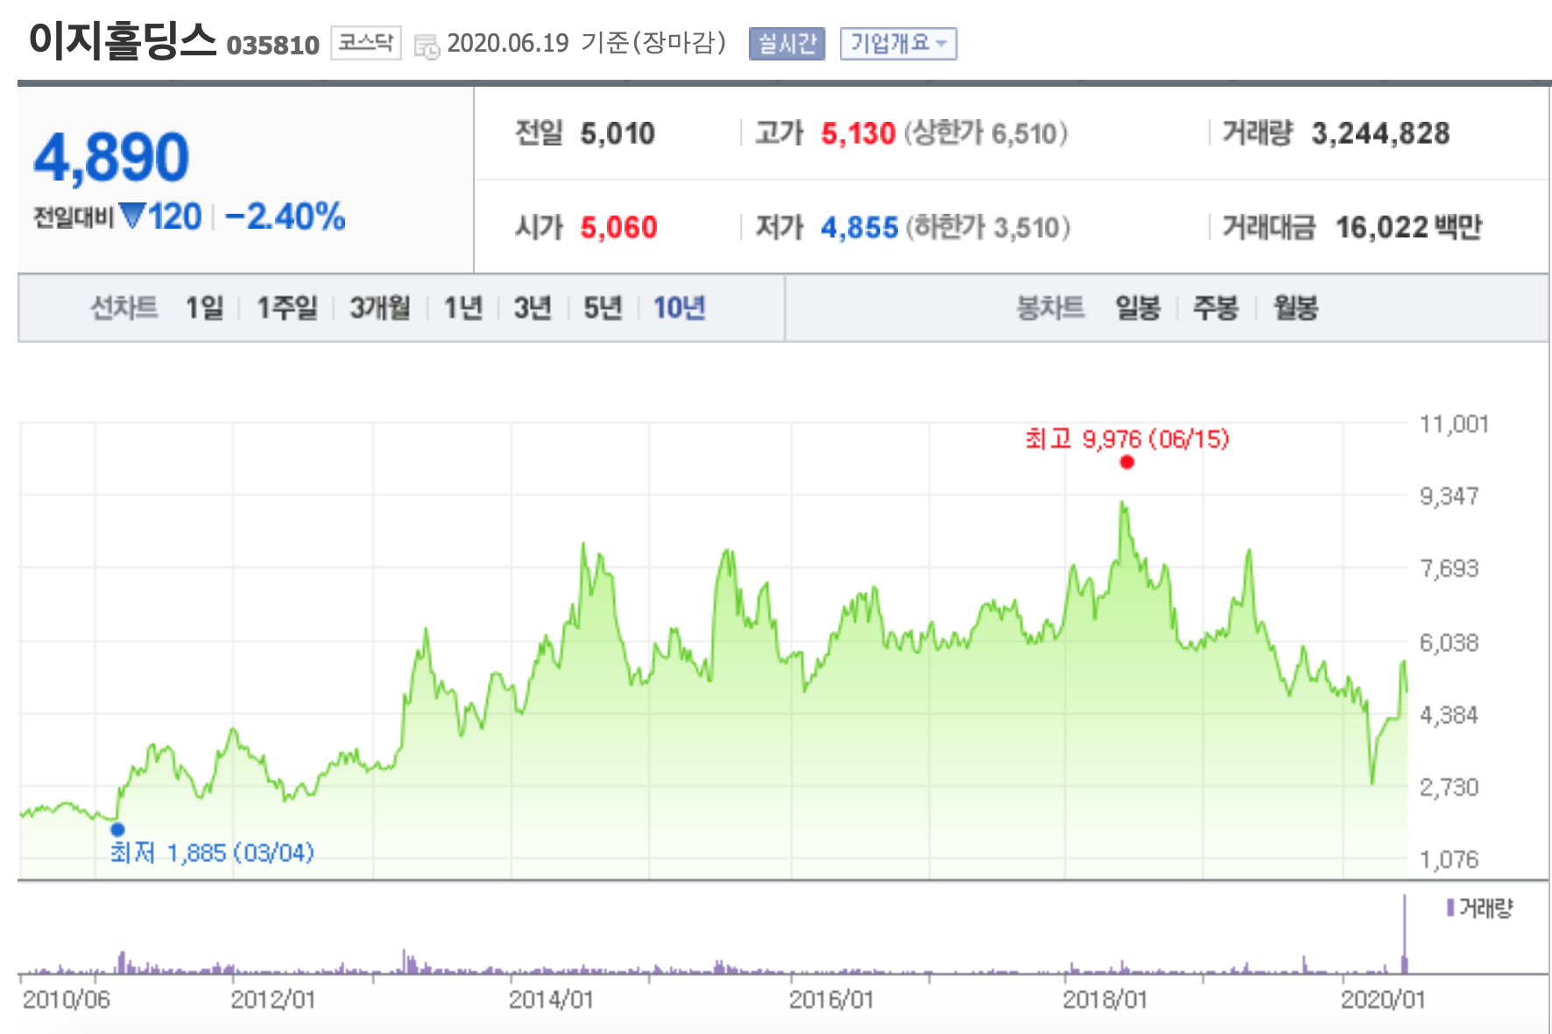
Task: Click the 2014/01 x-axis label
Action: pos(551,1000)
